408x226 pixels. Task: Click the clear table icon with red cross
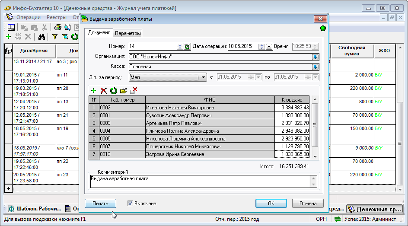[x=134, y=90]
